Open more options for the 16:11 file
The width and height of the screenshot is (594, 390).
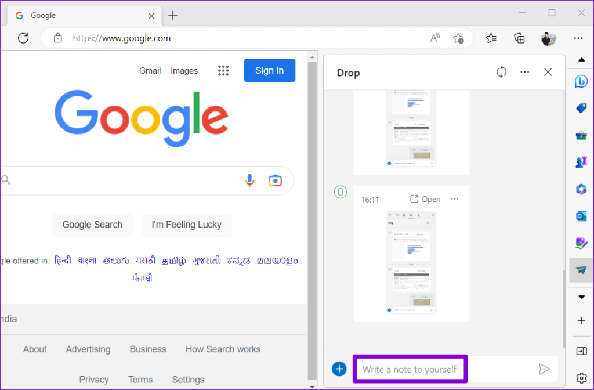pyautogui.click(x=454, y=198)
